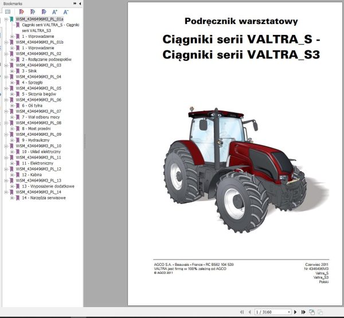Image resolution: width=344 pixels, height=318 pixels.
Task: Expand the 3 - Silnik node
Action: pos(12,71)
